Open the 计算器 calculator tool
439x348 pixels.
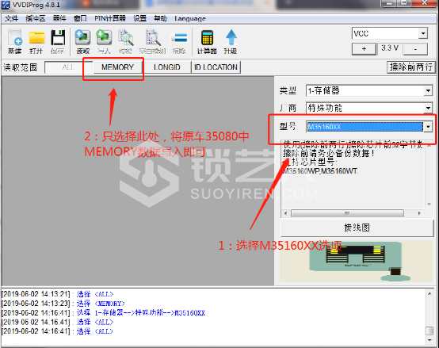207,41
